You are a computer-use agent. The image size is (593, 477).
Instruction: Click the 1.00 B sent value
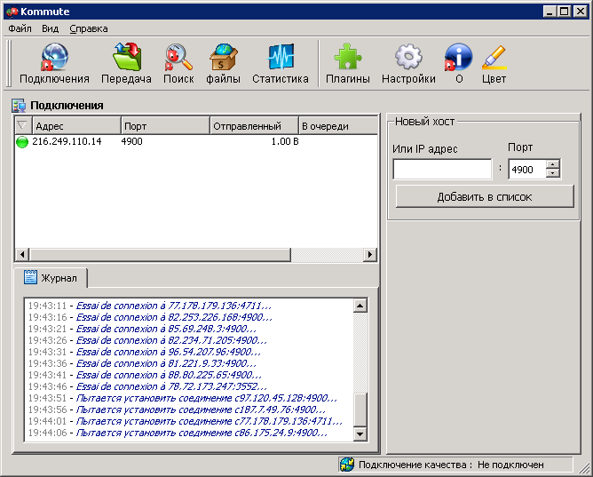click(285, 141)
